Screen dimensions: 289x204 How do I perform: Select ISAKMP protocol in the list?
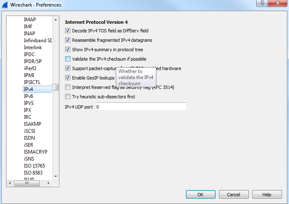pos(32,124)
